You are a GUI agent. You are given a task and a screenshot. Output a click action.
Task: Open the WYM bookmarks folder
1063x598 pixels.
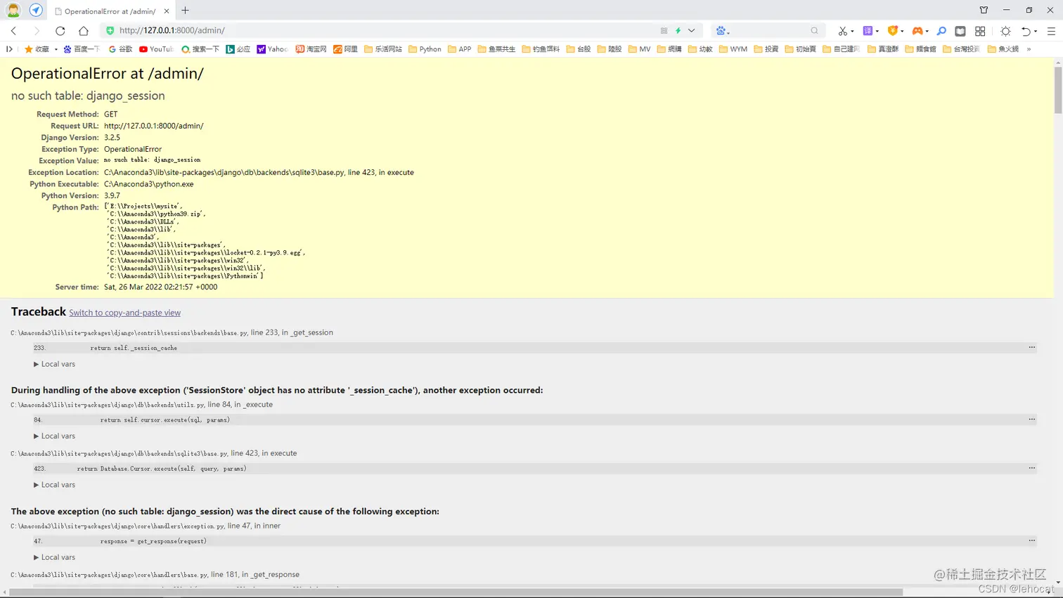pos(733,49)
